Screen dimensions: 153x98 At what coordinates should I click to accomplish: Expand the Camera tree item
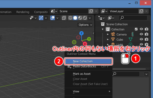pyautogui.click(x=108, y=34)
